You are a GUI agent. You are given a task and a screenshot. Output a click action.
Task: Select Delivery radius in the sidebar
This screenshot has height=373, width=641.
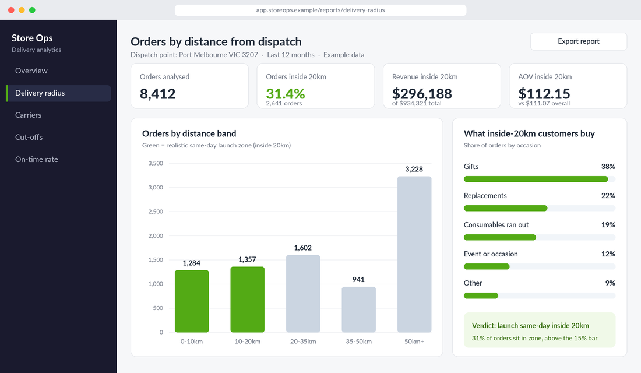coord(58,93)
